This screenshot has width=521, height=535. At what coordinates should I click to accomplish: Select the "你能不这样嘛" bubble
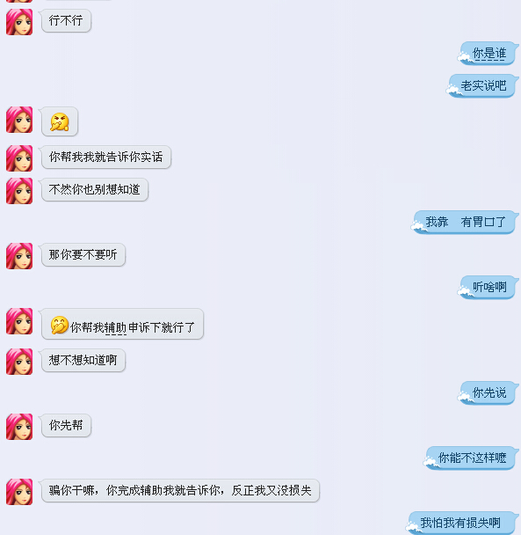[471, 458]
